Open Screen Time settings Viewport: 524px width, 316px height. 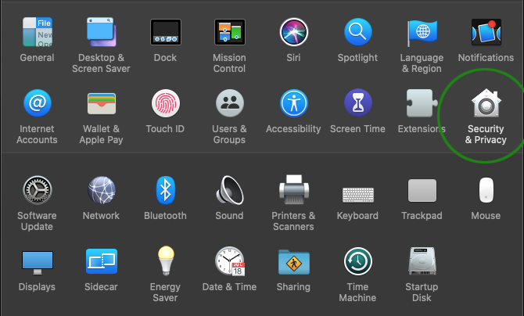point(358,103)
